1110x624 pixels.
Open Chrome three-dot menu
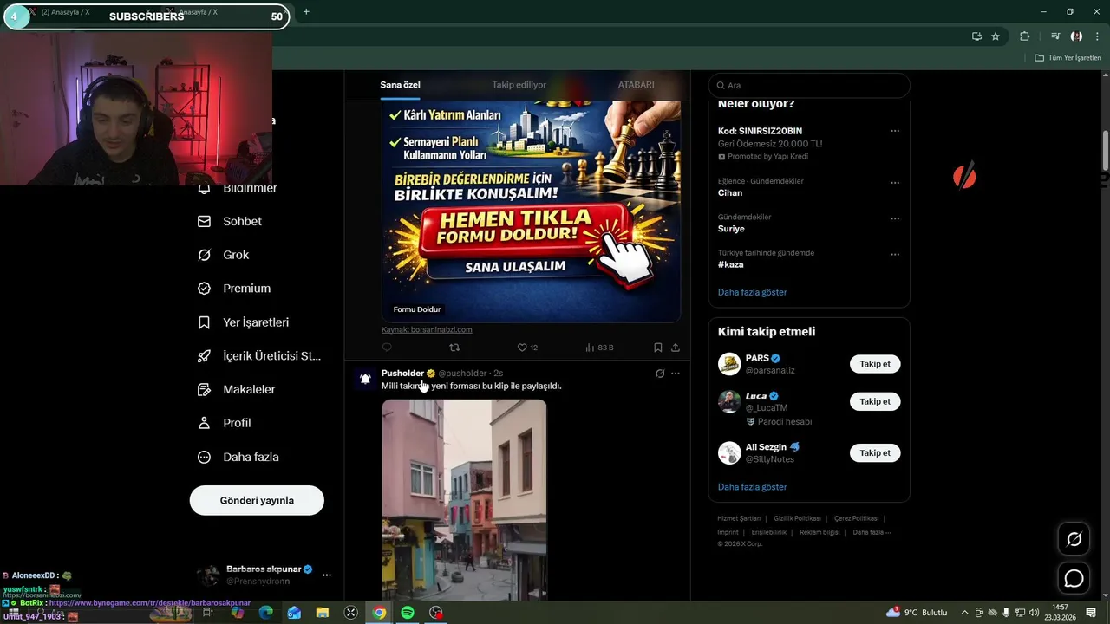(x=1097, y=36)
